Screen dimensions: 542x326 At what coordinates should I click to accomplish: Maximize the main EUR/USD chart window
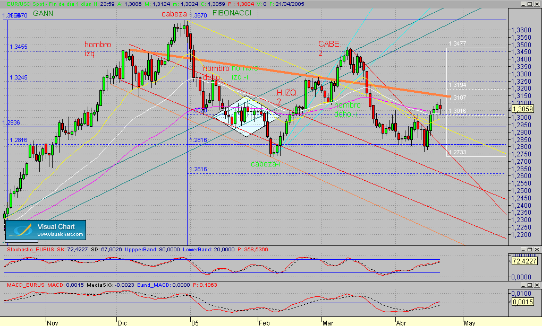click(x=530, y=4)
